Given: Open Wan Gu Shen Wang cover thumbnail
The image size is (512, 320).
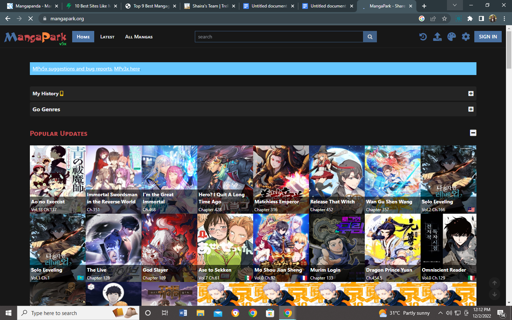Looking at the screenshot, I should [393, 180].
